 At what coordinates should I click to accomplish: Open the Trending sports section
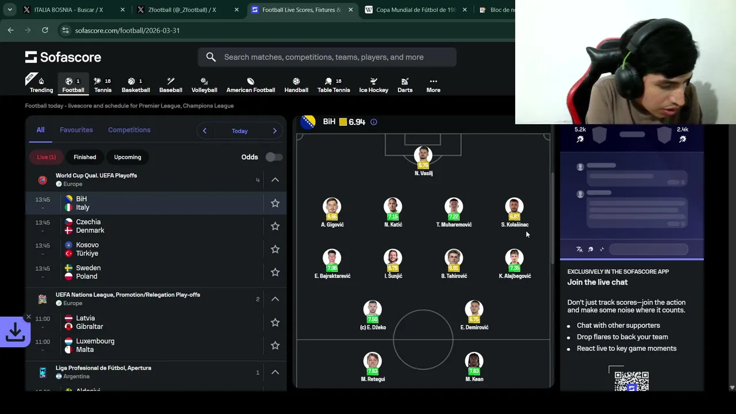41,84
